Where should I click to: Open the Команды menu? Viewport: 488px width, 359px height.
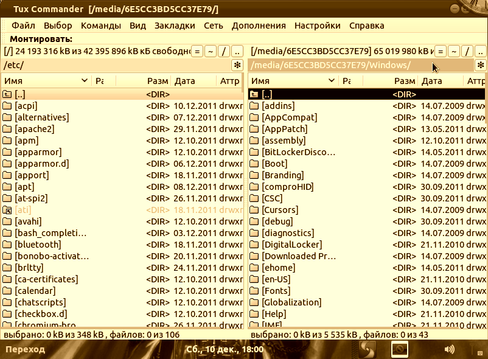(101, 26)
